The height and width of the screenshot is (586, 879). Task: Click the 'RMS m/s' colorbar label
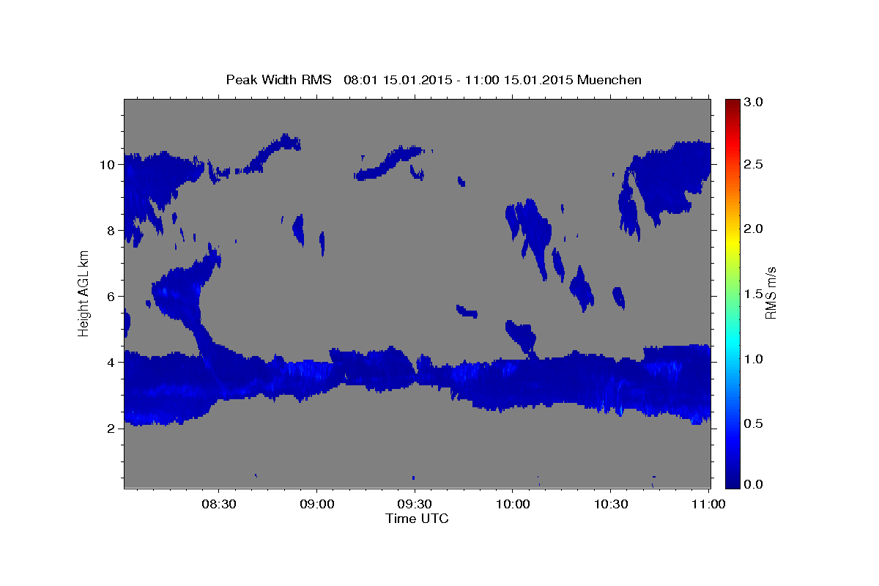[x=771, y=294]
